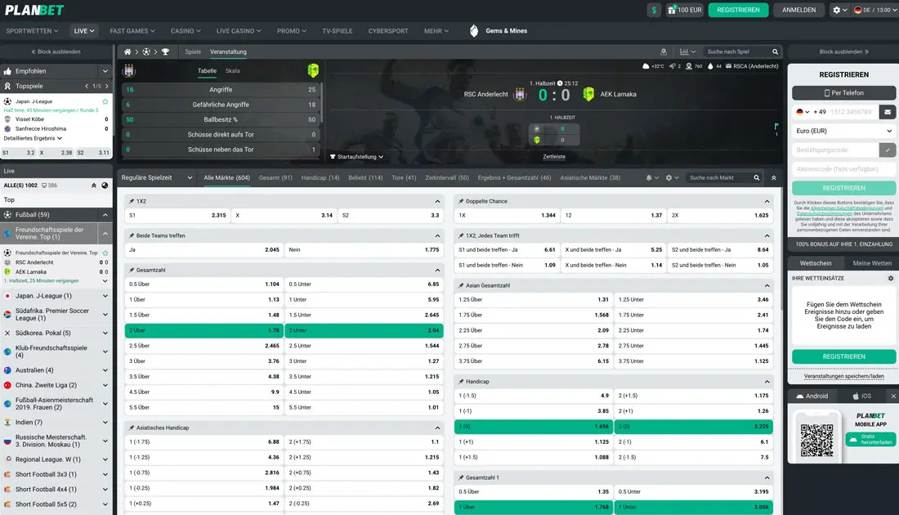The width and height of the screenshot is (899, 515).
Task: Collapse markets with the double-chevron icon
Action: tap(774, 177)
